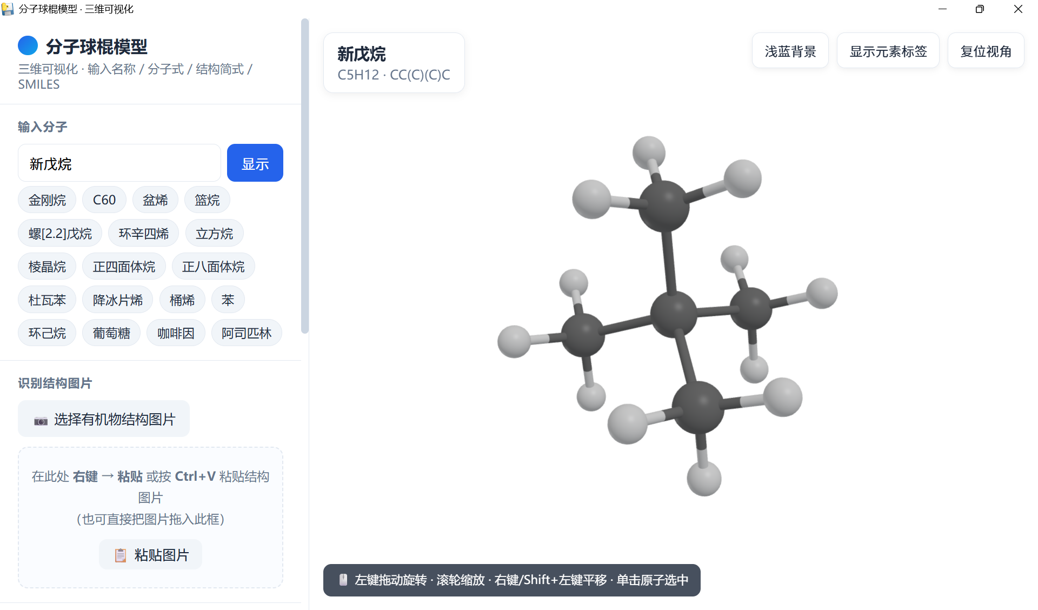1038x610 pixels.
Task: Display the 阿司匹林 molecule
Action: (247, 333)
